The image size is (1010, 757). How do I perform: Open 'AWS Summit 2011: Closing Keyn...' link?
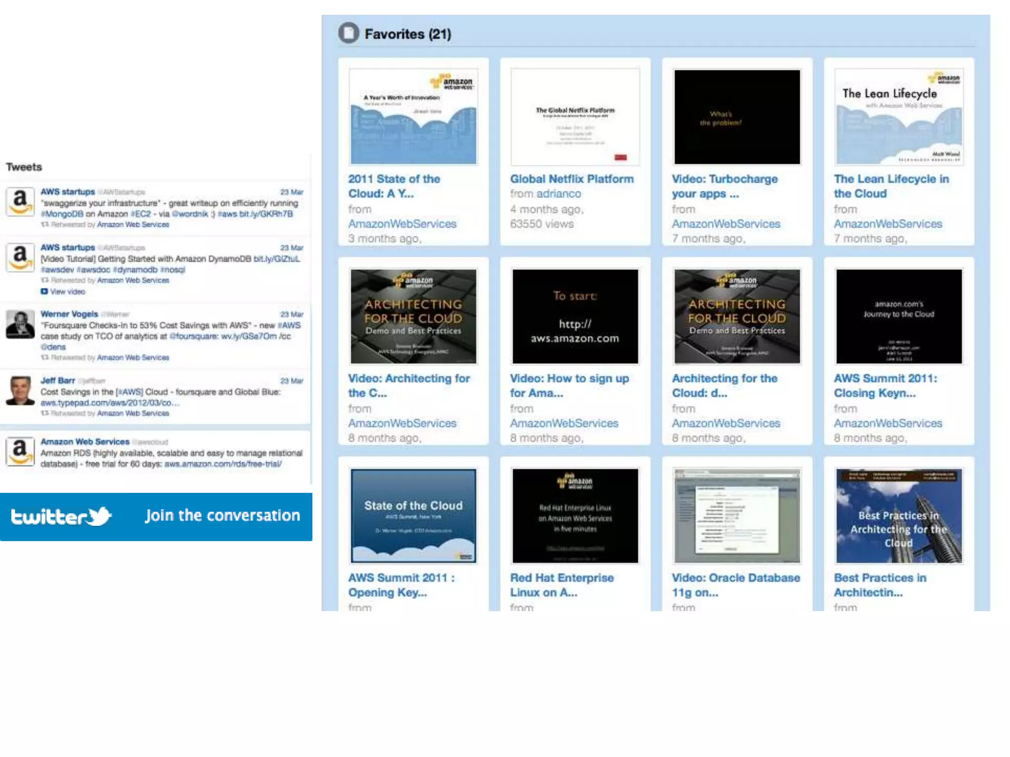point(885,385)
